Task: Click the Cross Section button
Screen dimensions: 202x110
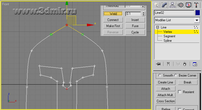Action: 165,101
